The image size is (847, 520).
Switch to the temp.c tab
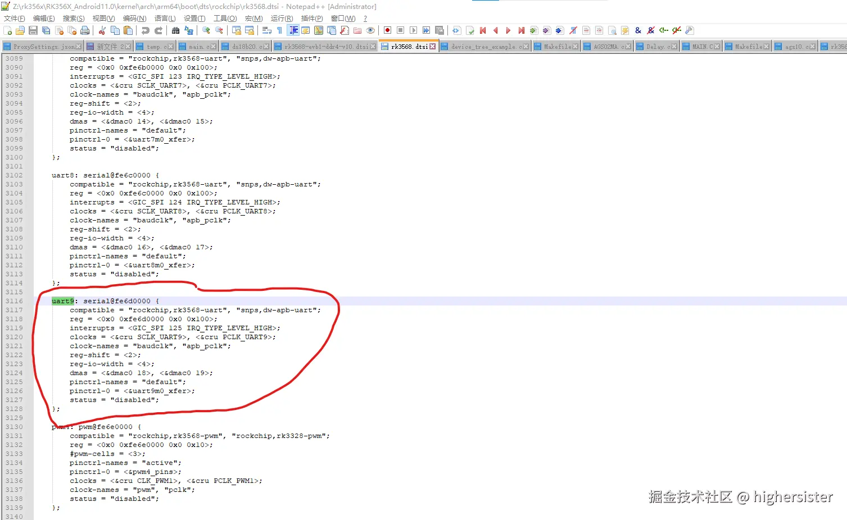click(x=155, y=47)
